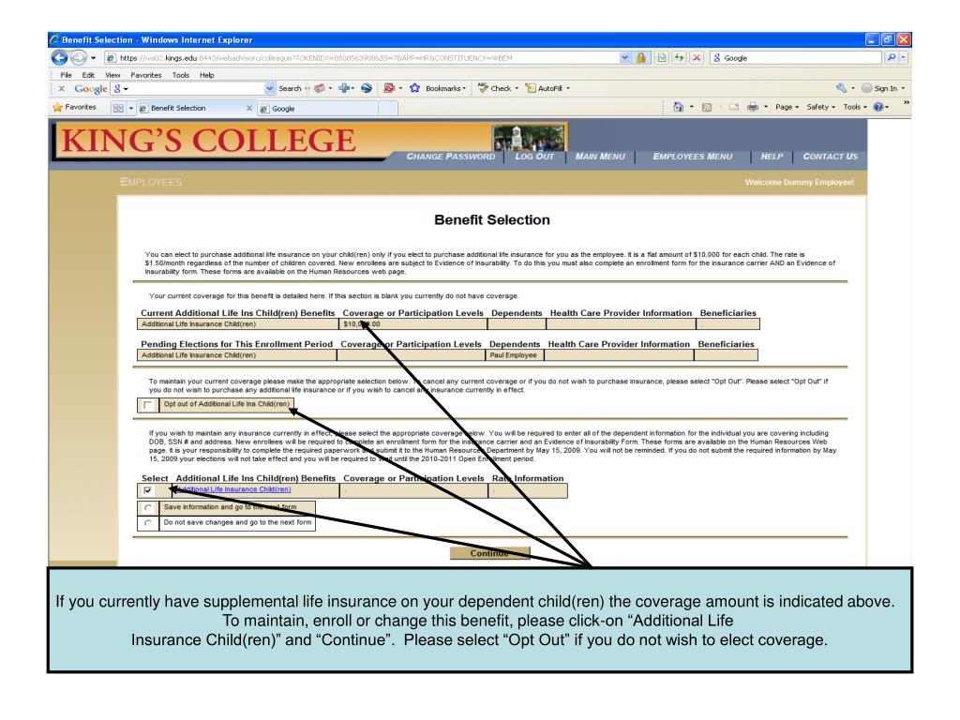This screenshot has width=960, height=720.
Task: Go to Main Menu
Action: click(600, 157)
